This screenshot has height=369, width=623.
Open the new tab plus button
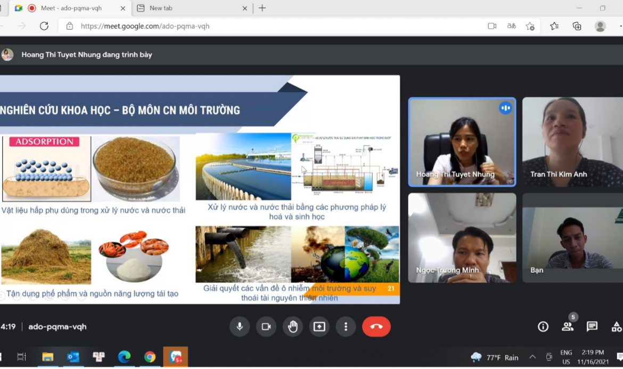(x=262, y=8)
